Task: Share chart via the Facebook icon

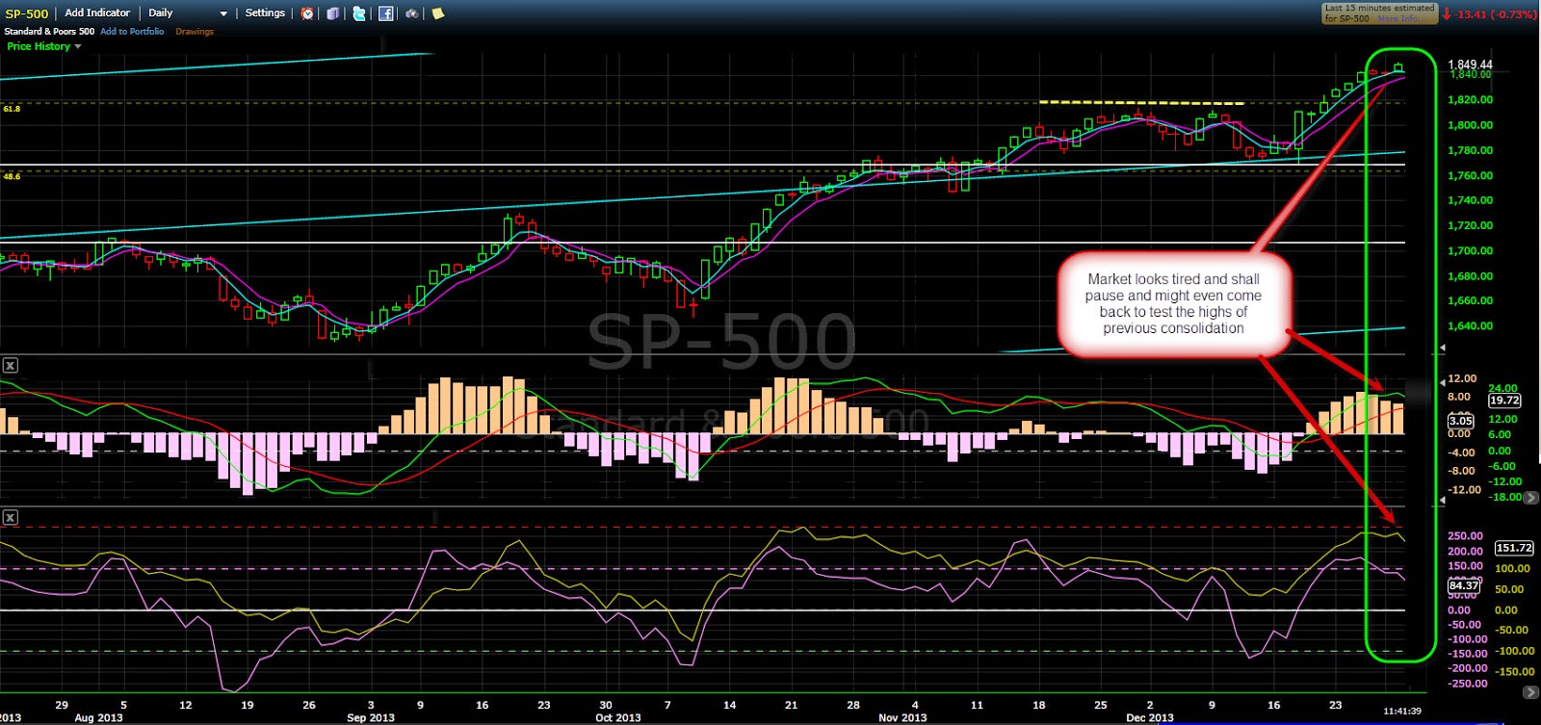Action: point(385,13)
